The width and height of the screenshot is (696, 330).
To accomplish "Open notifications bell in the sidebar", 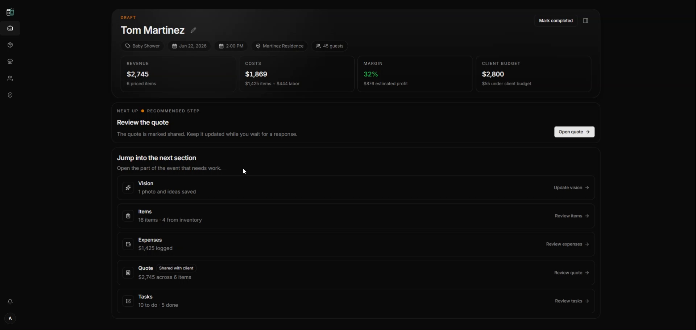I will tap(10, 302).
